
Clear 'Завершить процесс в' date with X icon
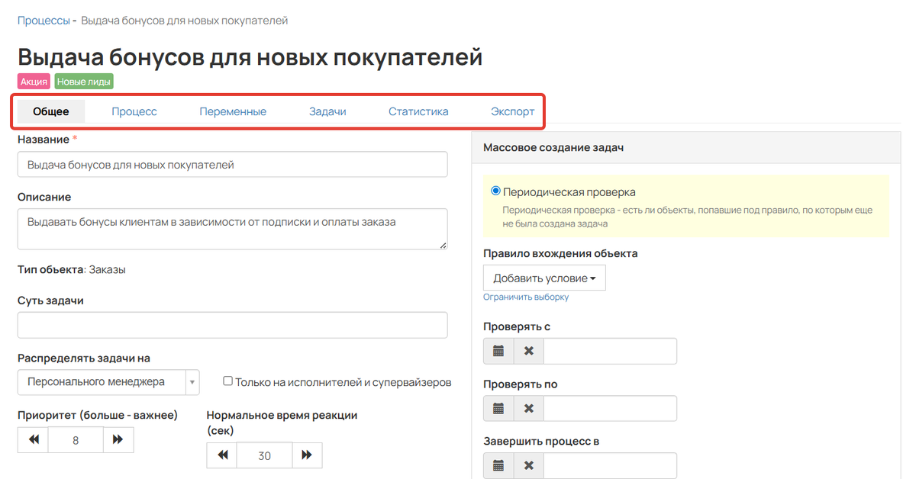(528, 465)
